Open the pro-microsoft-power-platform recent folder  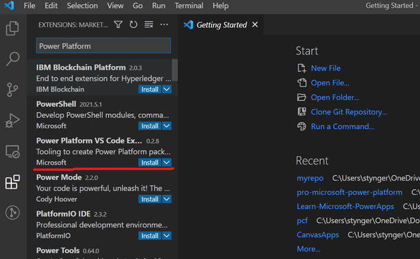click(349, 192)
